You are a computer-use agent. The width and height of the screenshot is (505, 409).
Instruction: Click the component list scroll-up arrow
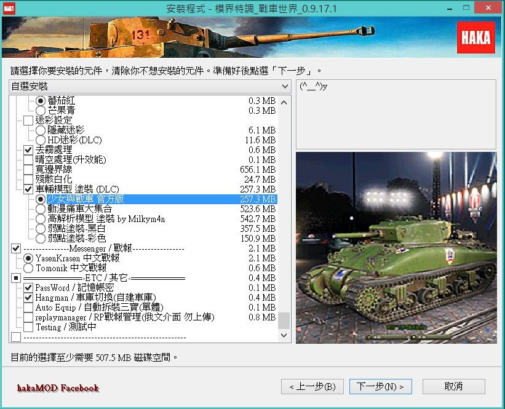pos(284,103)
